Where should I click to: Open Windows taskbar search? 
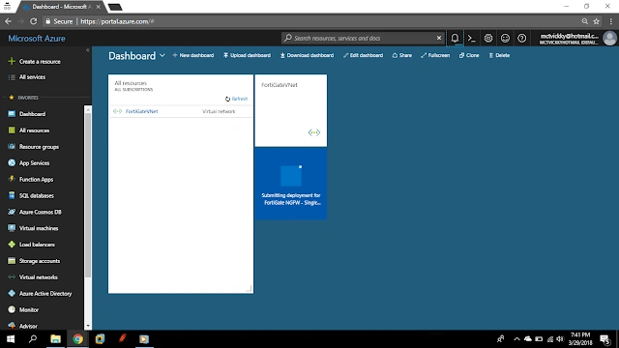[x=33, y=339]
